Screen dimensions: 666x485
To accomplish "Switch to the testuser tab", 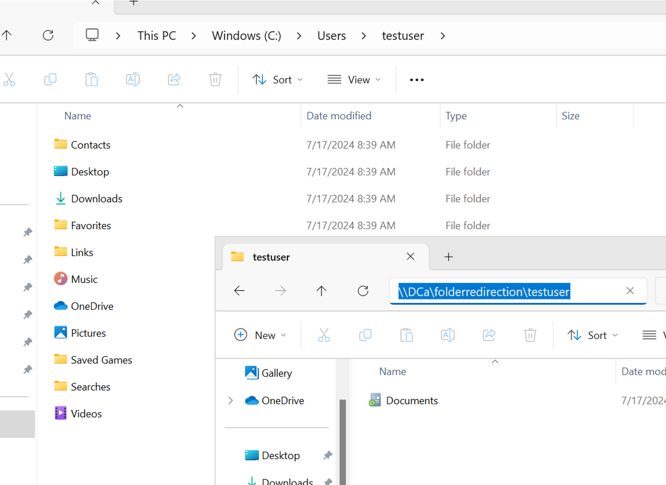I will pyautogui.click(x=271, y=257).
